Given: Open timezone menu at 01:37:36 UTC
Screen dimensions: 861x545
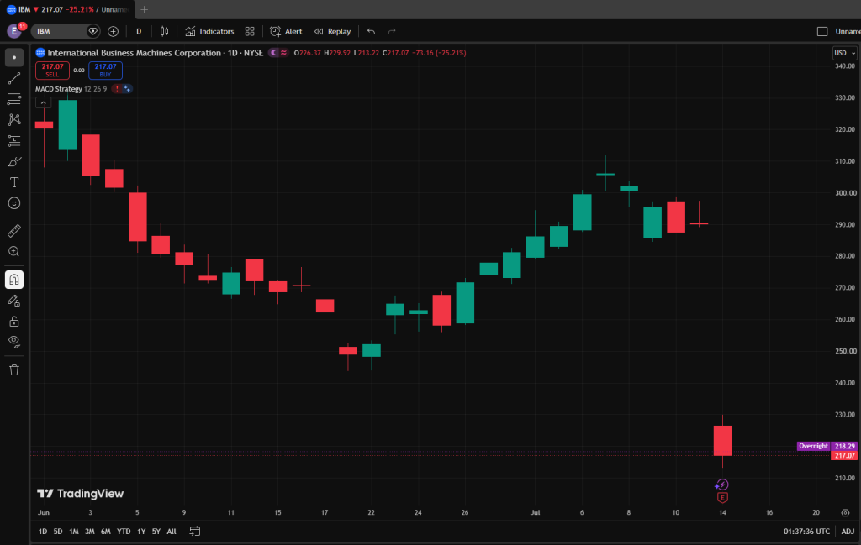Looking at the screenshot, I should click(806, 532).
